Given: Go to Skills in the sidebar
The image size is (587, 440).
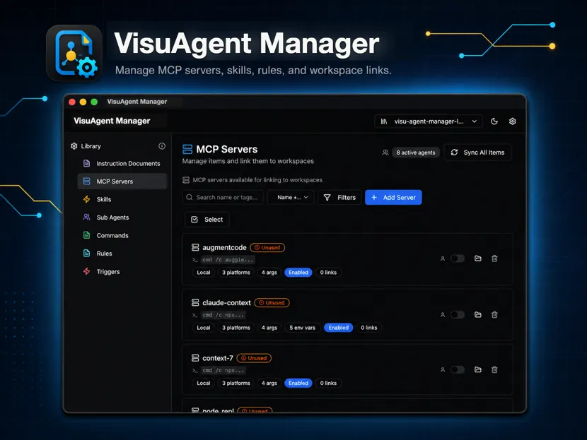Looking at the screenshot, I should pos(122,199).
